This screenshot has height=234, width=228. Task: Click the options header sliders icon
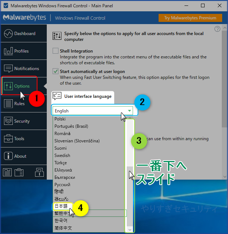pyautogui.click(x=57, y=36)
